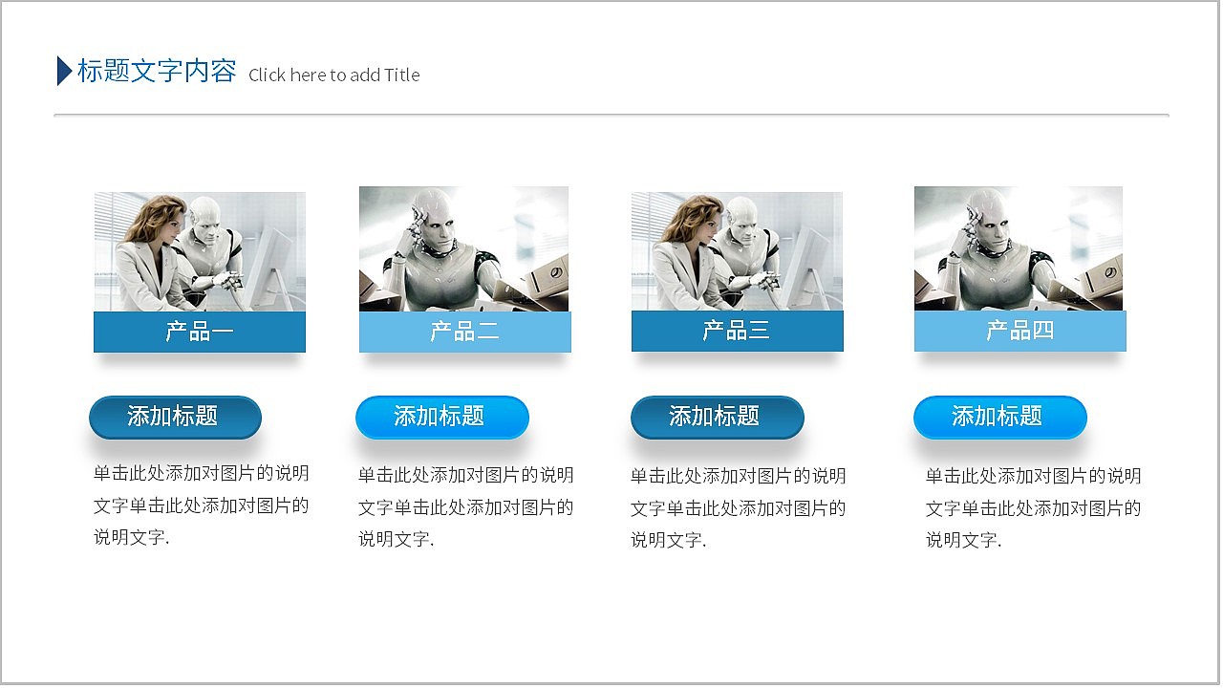The width and height of the screenshot is (1223, 688).
Task: Select description text under fourth 添加标题 button
Action: pyautogui.click(x=1034, y=508)
